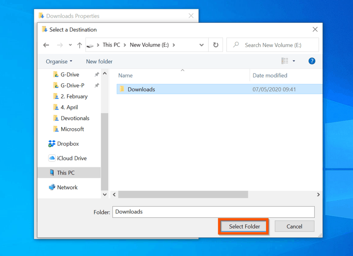
Task: Click pin icon next to G-Drive-P
Action: coord(97,85)
